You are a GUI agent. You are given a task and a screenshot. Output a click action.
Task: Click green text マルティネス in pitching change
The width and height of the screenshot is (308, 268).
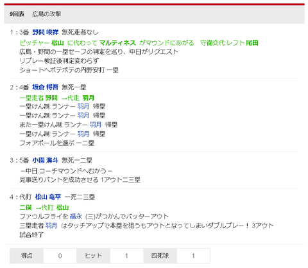pos(117,43)
